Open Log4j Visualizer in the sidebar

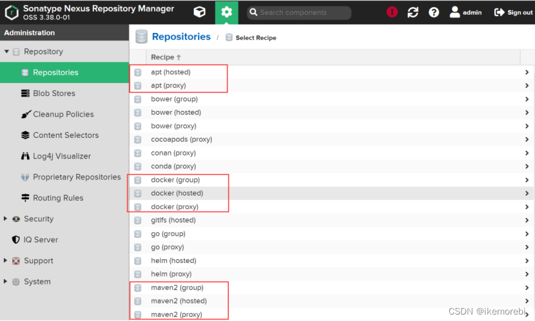tap(64, 156)
